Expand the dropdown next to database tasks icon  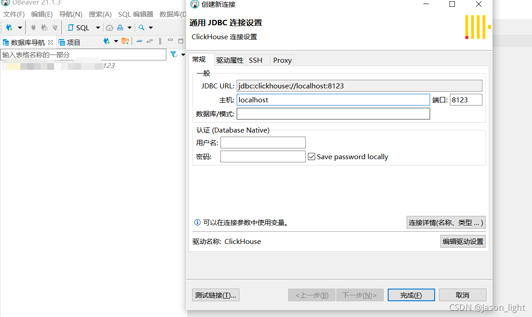pyautogui.click(x=129, y=28)
